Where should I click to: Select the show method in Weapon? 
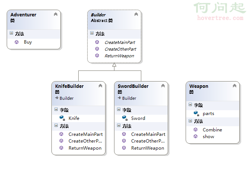point(208,137)
